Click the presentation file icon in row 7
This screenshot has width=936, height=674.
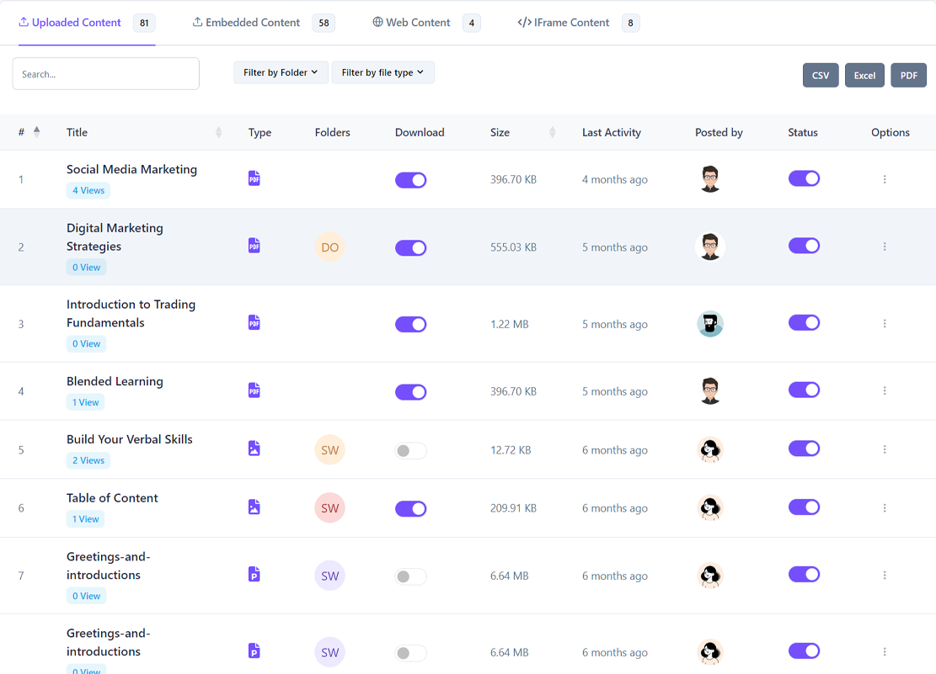pyautogui.click(x=254, y=575)
